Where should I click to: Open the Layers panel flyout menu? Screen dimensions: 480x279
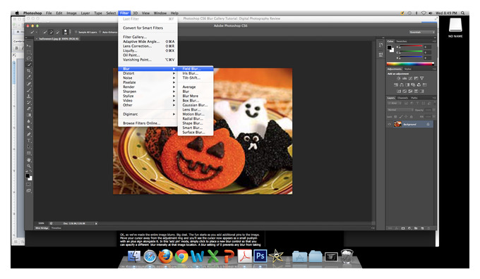[434, 98]
